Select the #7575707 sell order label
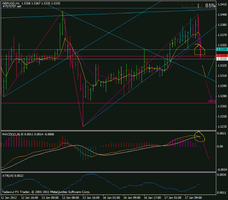The height and width of the screenshot is (200, 228). (12, 6)
